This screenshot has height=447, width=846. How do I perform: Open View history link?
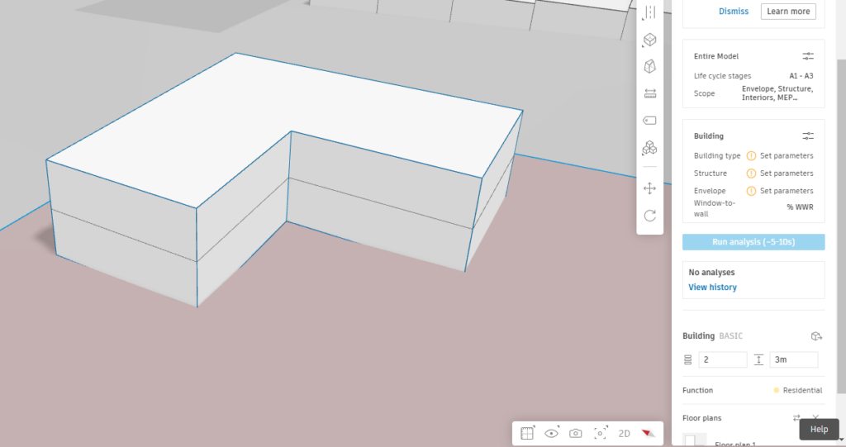point(712,288)
